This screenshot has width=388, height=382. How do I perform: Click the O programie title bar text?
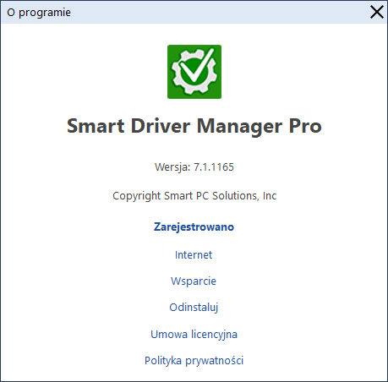(x=39, y=13)
